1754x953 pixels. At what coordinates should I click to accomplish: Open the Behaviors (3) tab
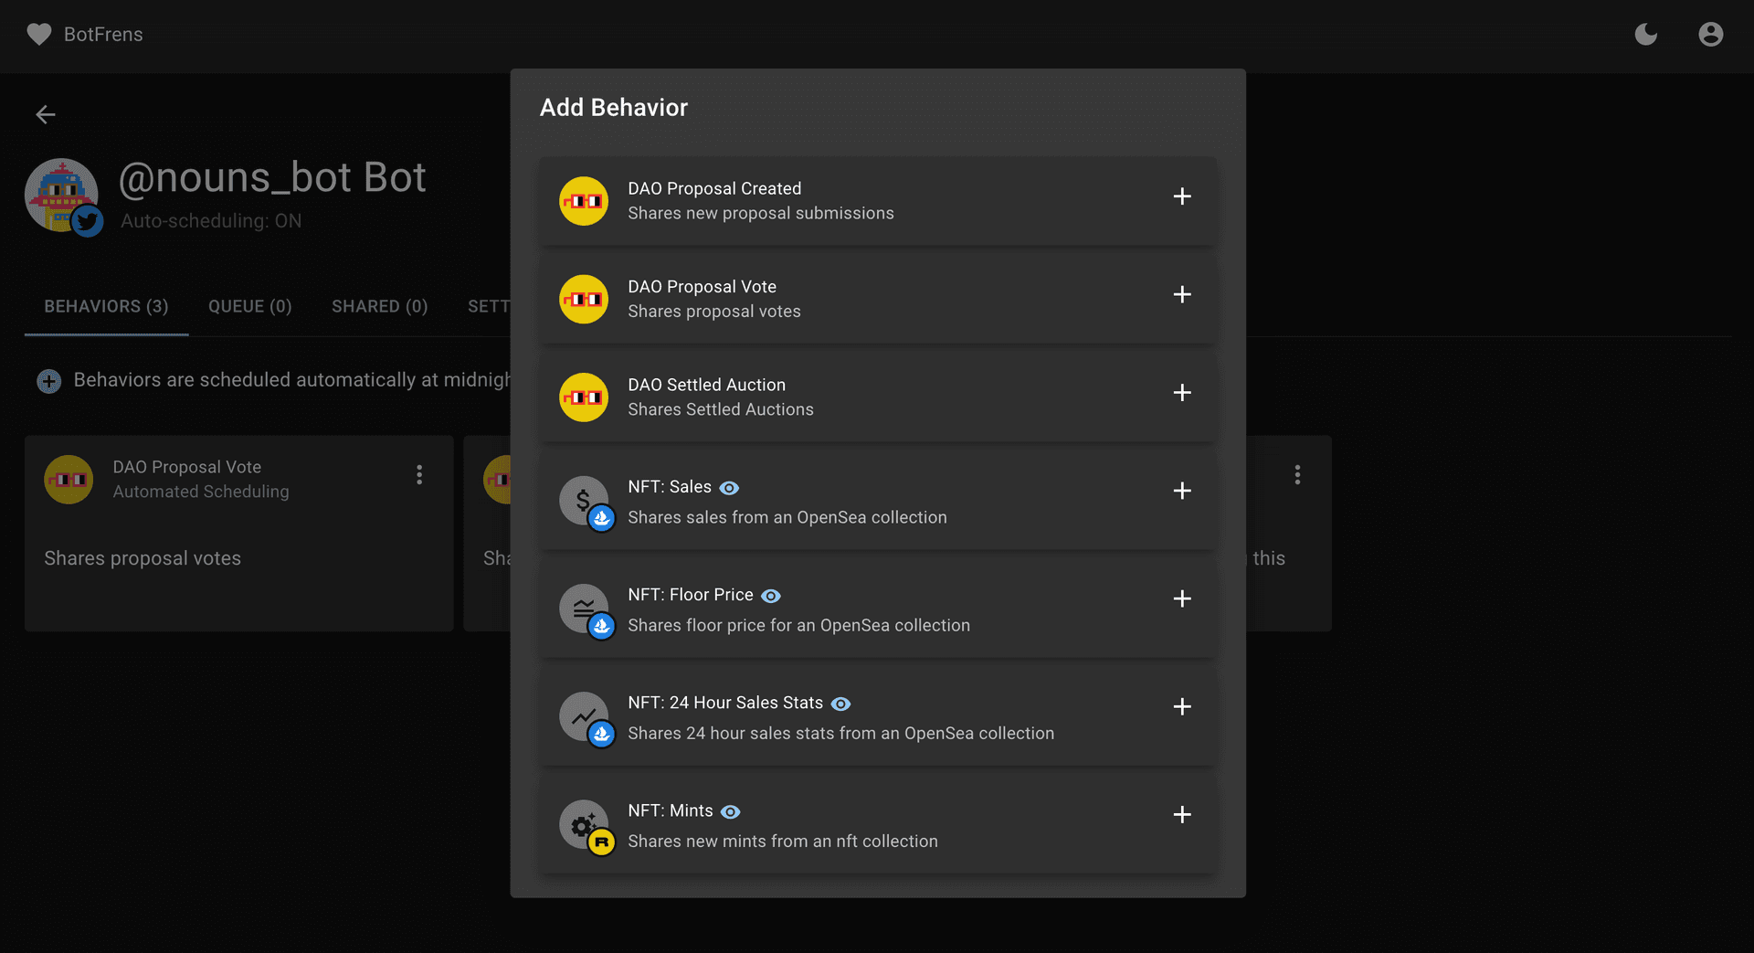(106, 306)
